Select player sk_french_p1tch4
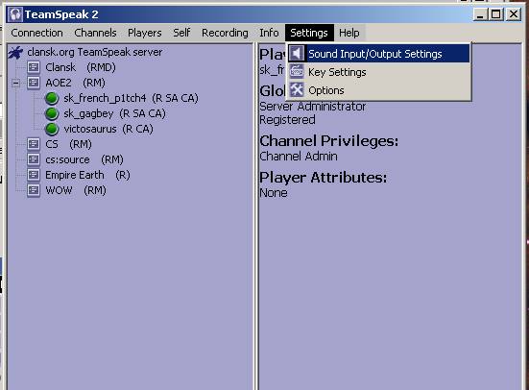 coord(131,98)
